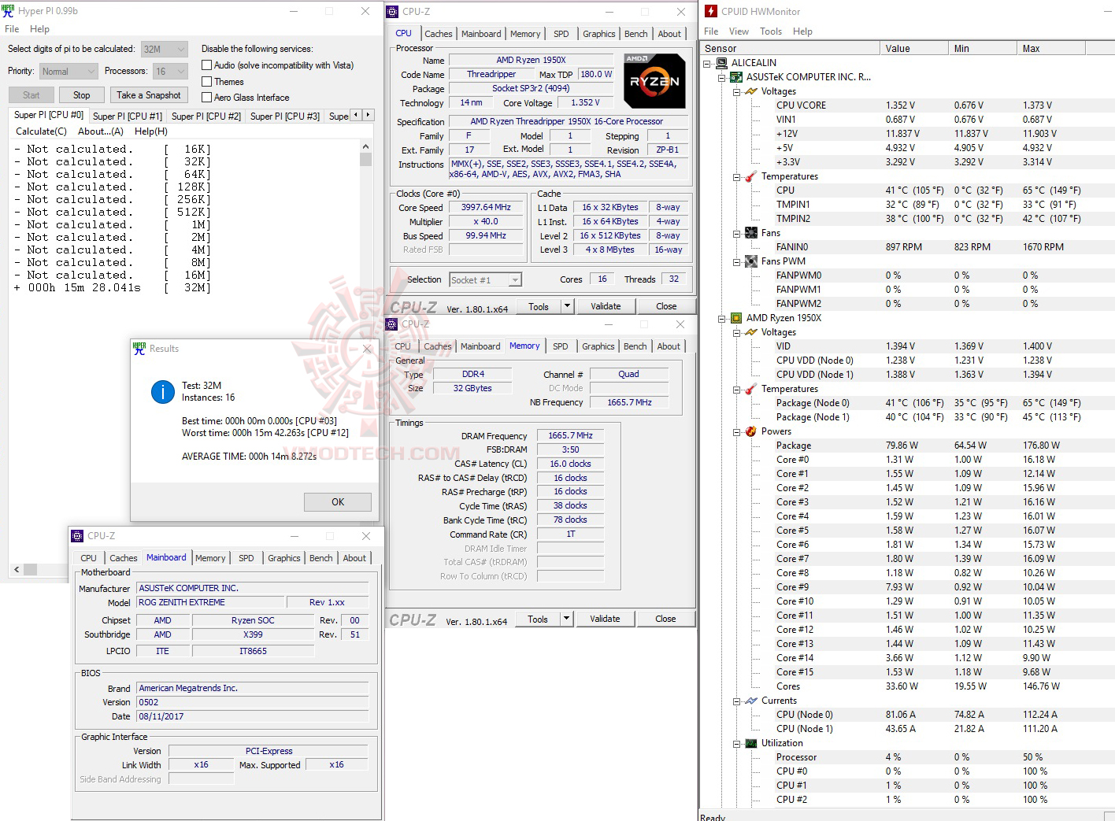Check the Themes option in Hyper PI

[x=206, y=81]
